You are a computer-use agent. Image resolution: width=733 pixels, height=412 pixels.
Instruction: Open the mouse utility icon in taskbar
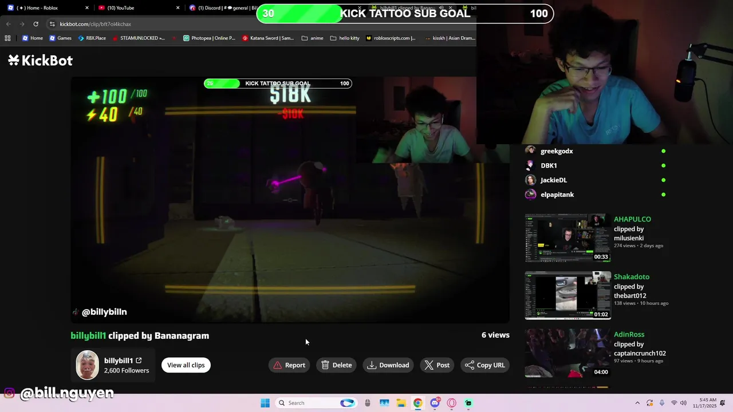click(x=368, y=403)
